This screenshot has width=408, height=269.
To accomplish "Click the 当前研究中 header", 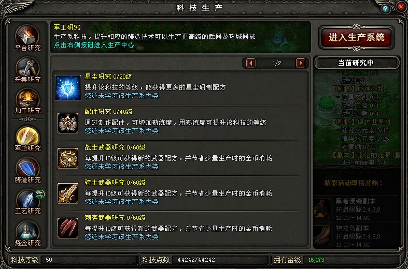I will 357,63.
